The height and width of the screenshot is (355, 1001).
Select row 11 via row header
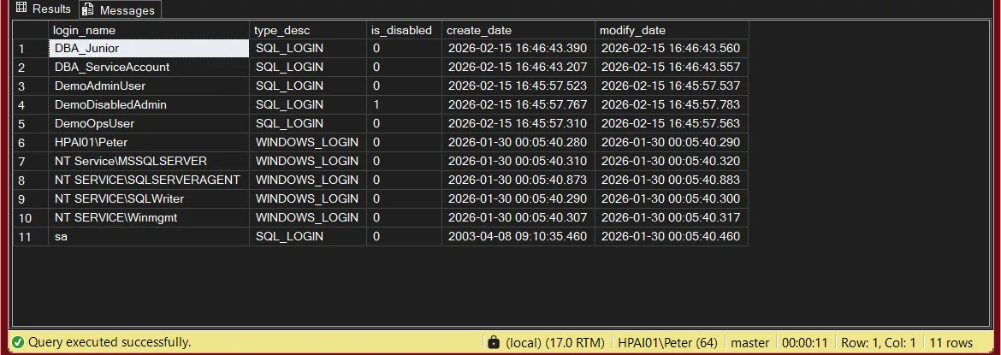(31, 237)
